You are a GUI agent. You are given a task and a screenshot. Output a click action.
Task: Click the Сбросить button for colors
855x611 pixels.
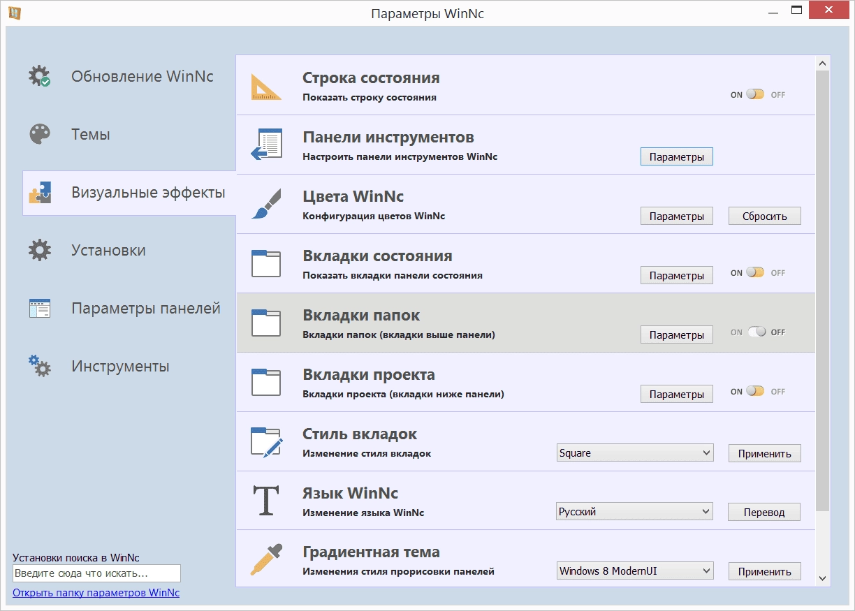[765, 216]
